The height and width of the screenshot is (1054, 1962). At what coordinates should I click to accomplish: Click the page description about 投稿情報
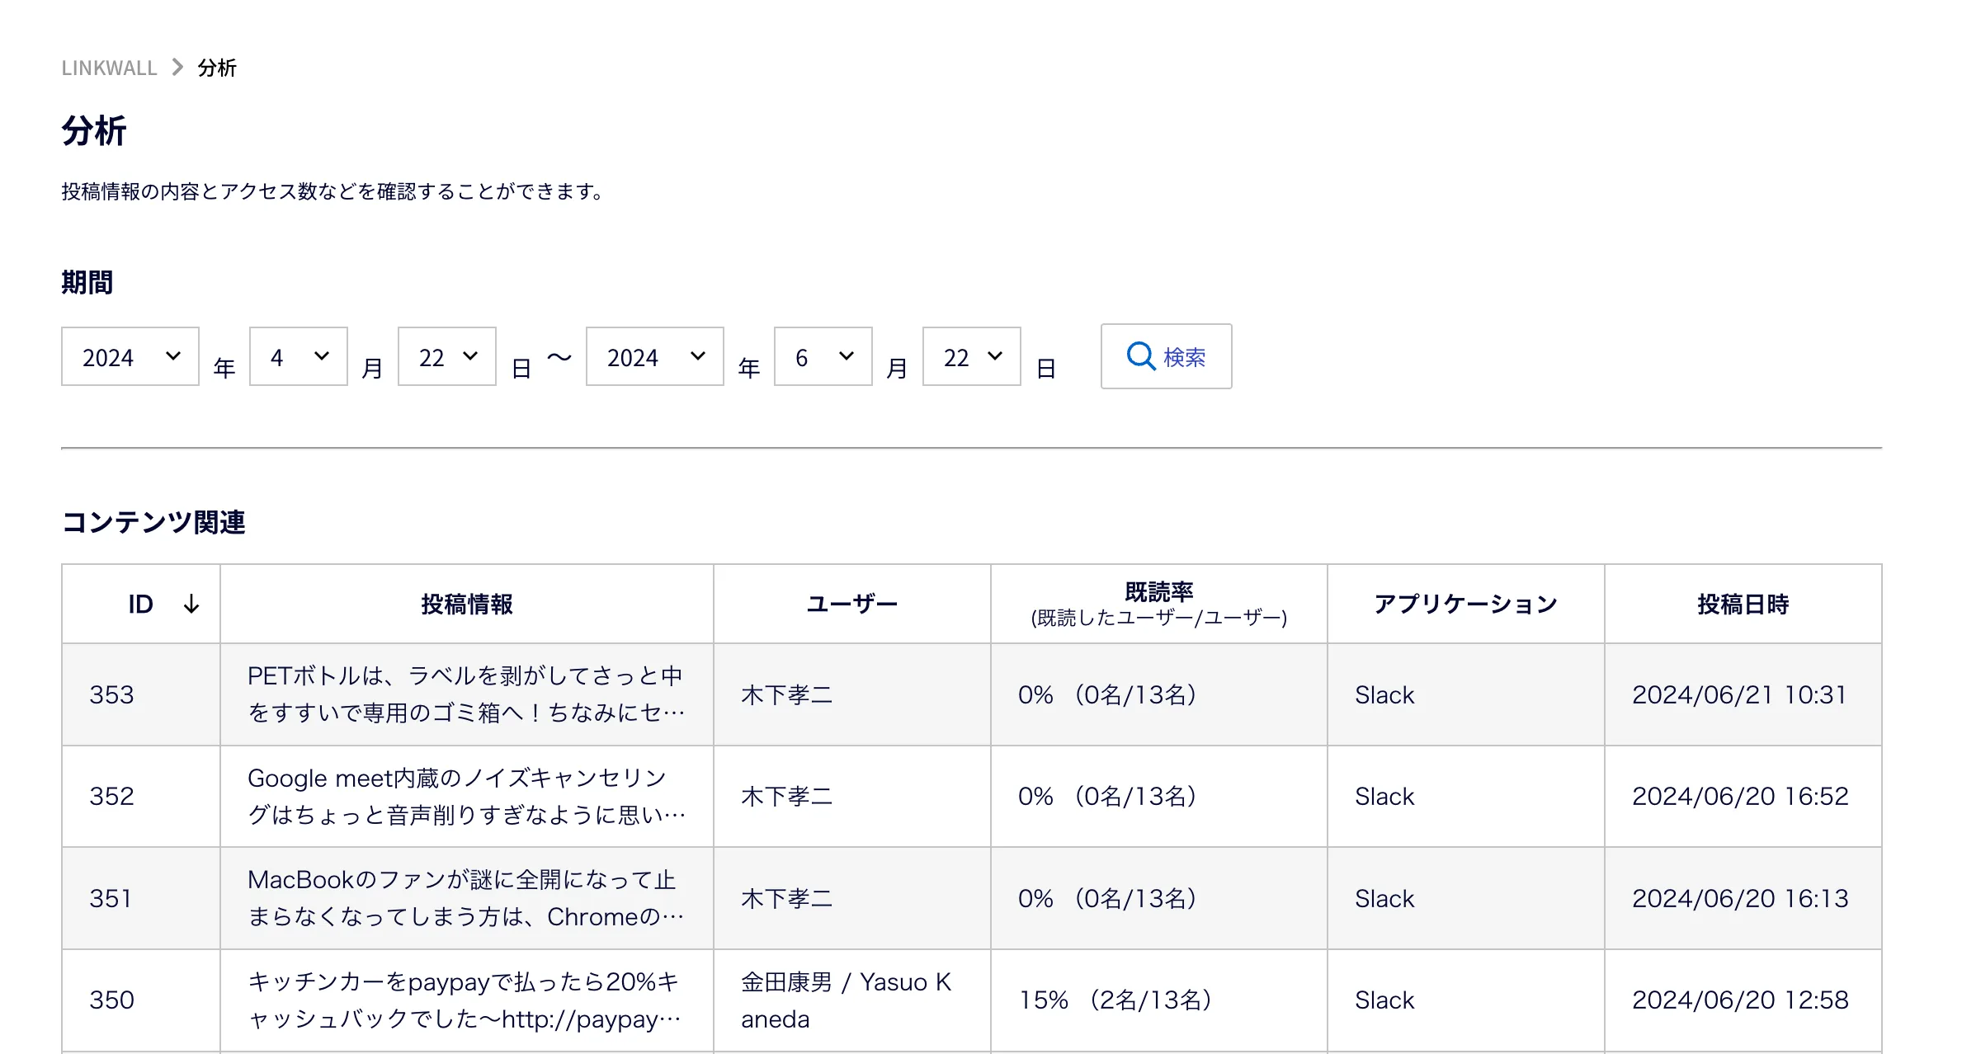335,191
